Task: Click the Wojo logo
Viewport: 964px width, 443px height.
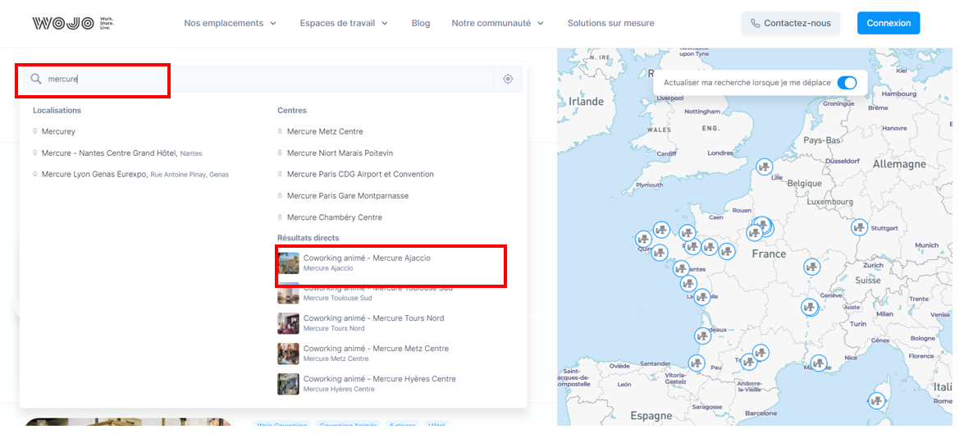Action: point(72,23)
